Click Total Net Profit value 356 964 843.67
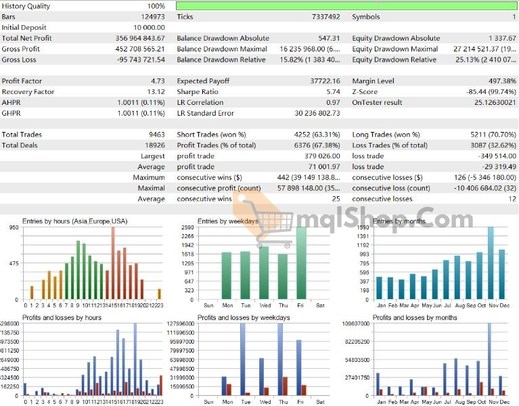This screenshot has width=519, height=406. click(140, 38)
